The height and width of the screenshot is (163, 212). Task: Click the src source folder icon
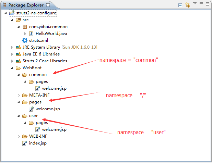pyautogui.click(x=18, y=20)
